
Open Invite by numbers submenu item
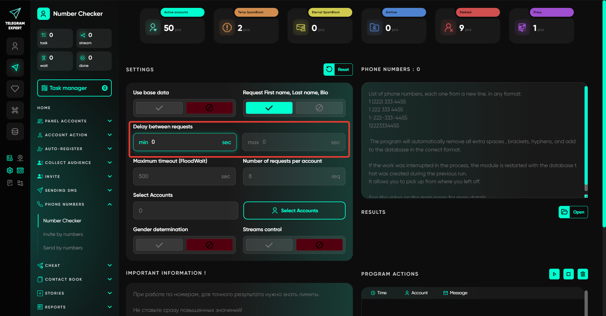tap(63, 234)
